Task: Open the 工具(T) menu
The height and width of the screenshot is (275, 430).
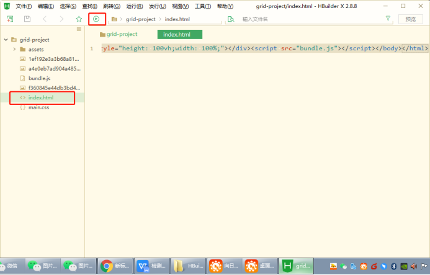Action: 203,6
